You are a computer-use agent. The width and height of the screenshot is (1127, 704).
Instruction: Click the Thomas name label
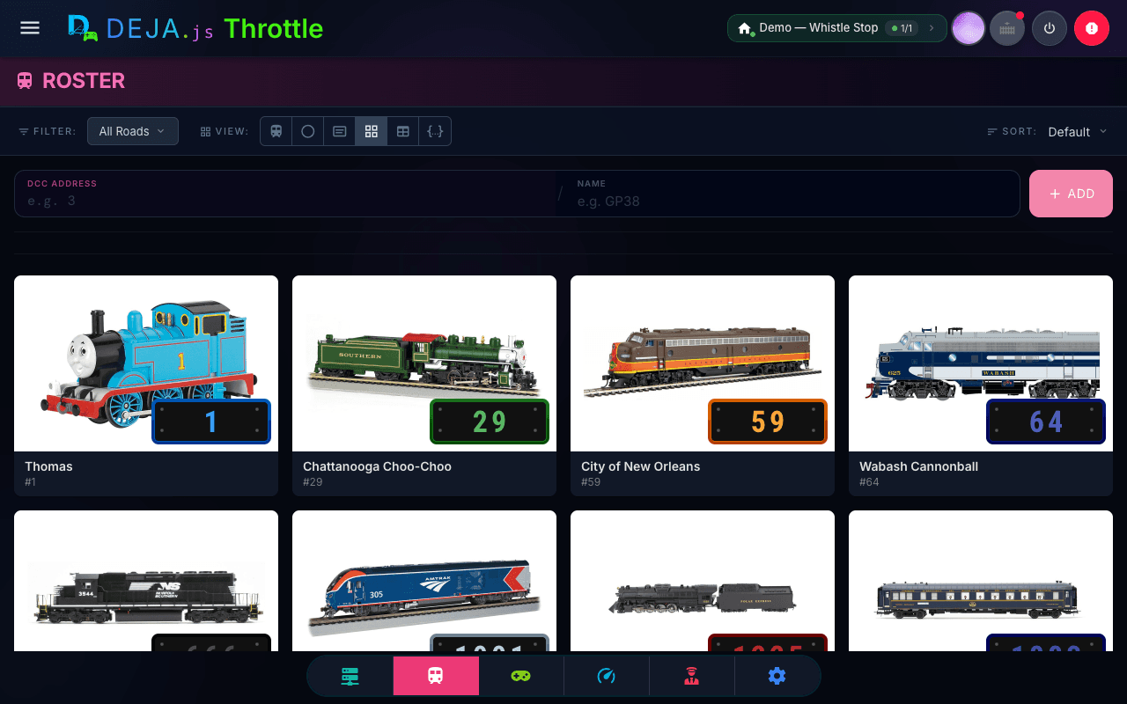(x=48, y=466)
